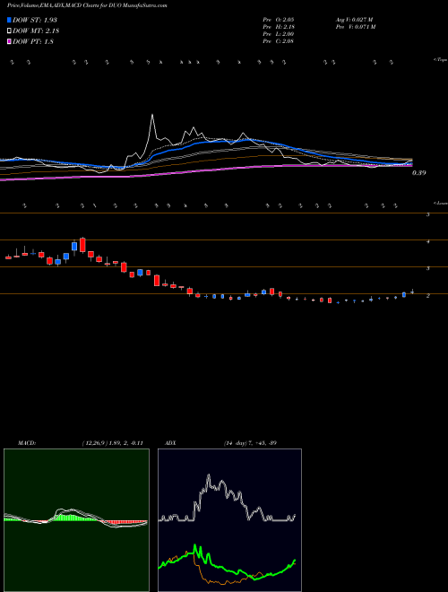Click the 'Pre C: 2.08' close value

[279, 41]
